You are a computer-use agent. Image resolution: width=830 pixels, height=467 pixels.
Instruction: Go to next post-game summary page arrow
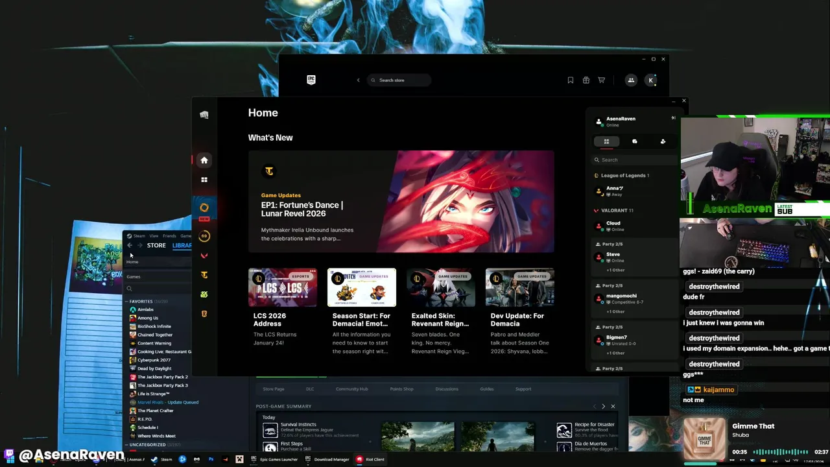click(x=603, y=407)
